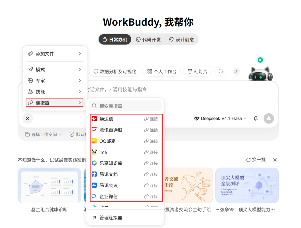
Task: Show more chips with right arrow
Action: [236, 72]
